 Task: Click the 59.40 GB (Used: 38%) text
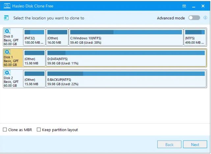pos(86,43)
